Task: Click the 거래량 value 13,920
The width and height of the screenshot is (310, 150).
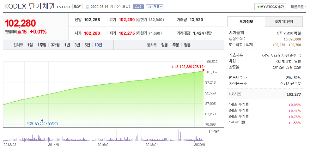Action: click(x=196, y=20)
